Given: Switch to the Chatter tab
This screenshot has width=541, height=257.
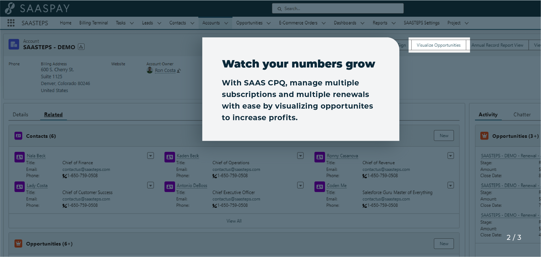Looking at the screenshot, I should tap(522, 115).
